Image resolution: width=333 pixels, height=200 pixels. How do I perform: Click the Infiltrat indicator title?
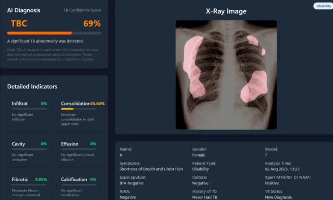point(20,103)
